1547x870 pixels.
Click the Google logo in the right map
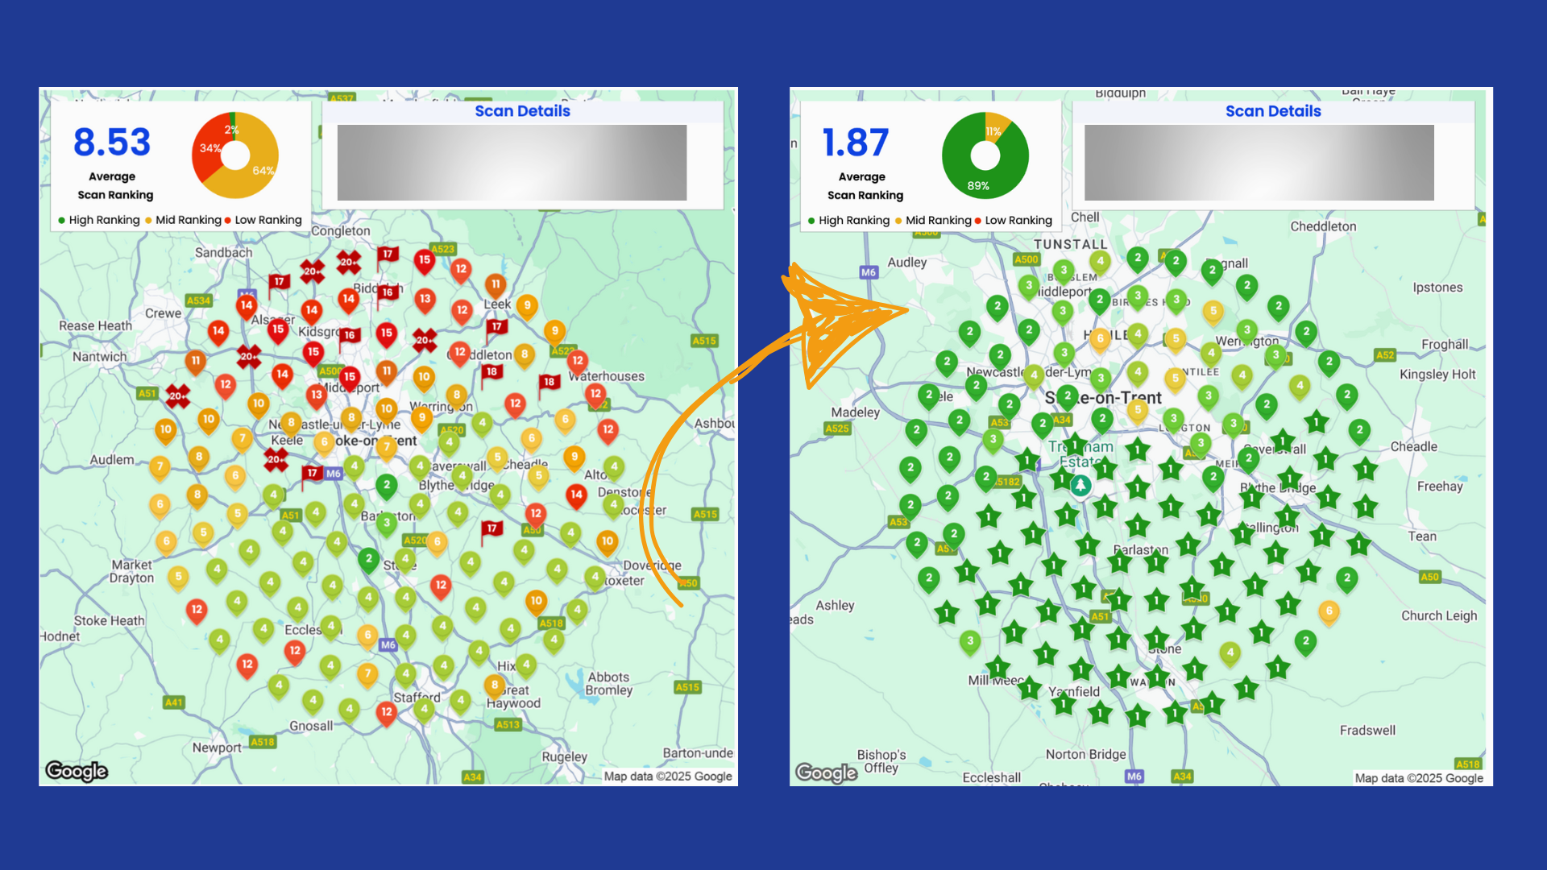[827, 773]
